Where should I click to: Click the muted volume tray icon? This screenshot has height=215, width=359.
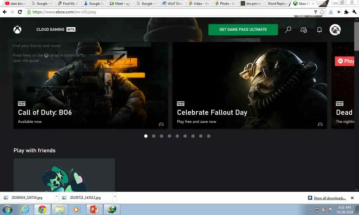pos(324,210)
